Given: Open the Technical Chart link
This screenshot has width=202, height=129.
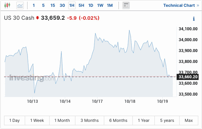Looking at the screenshot, I should point(181,5).
